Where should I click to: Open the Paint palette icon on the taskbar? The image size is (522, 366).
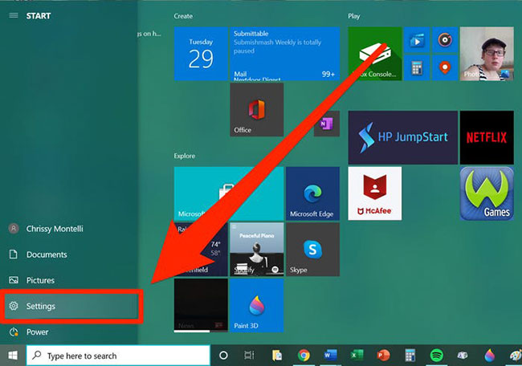point(516,356)
